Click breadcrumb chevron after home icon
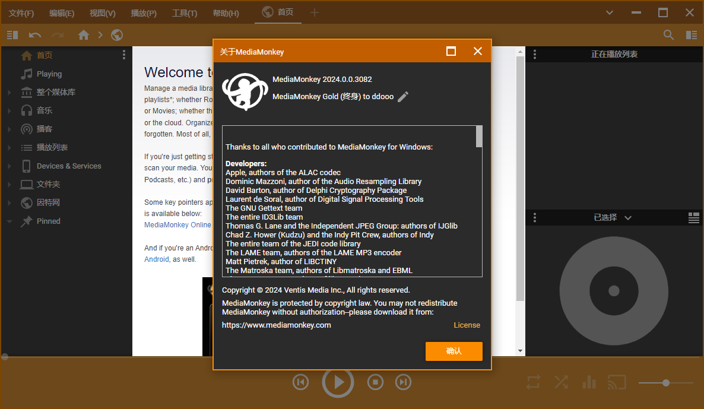 [100, 35]
